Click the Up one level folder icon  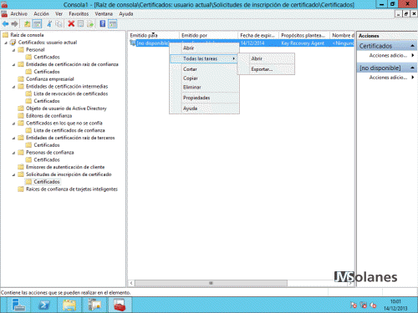[27, 24]
